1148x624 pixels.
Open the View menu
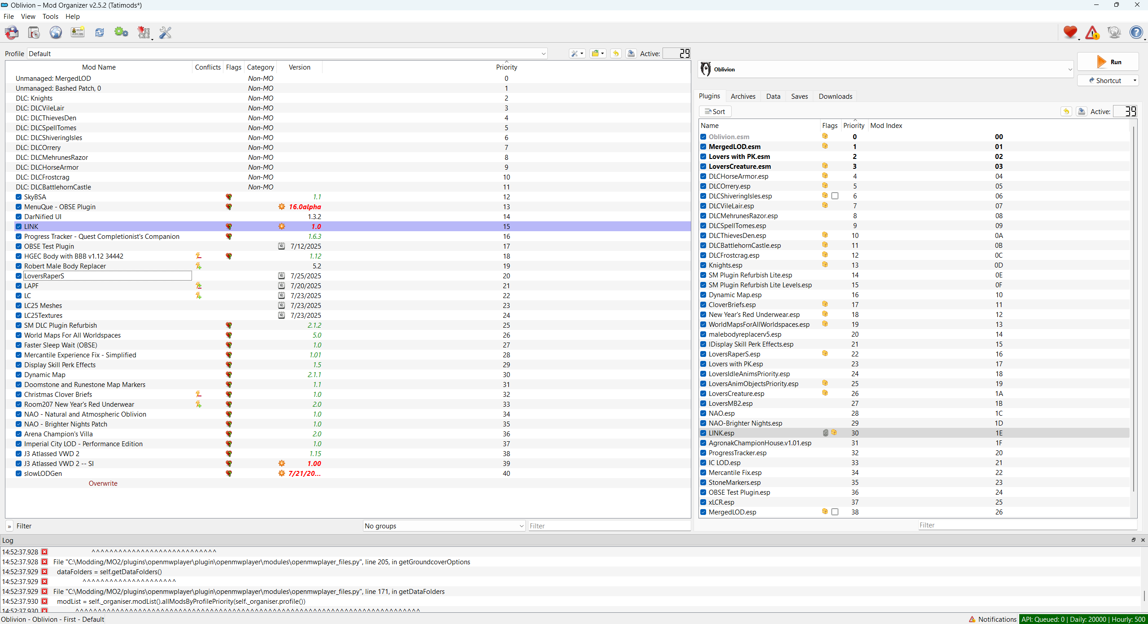[x=28, y=16]
